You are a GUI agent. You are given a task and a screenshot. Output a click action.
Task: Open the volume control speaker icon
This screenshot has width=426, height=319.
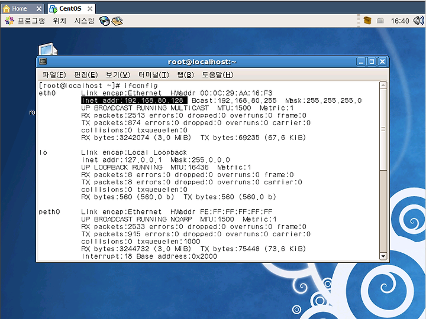418,21
